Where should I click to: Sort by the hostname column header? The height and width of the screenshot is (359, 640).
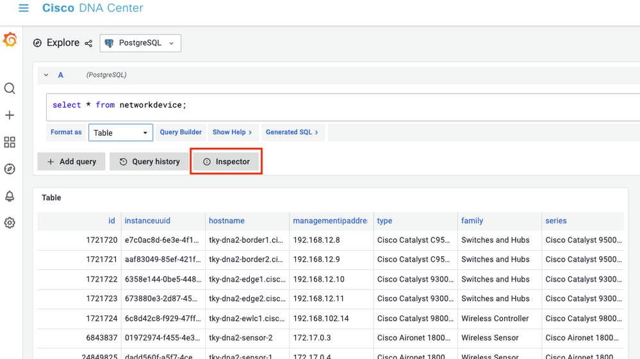coord(227,221)
